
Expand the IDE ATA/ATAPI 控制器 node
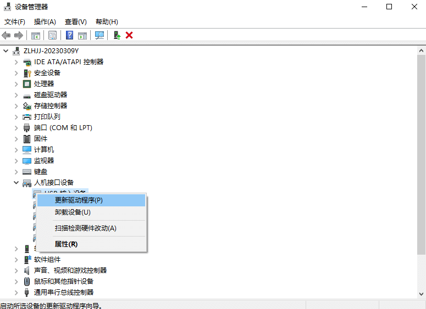[x=16, y=62]
